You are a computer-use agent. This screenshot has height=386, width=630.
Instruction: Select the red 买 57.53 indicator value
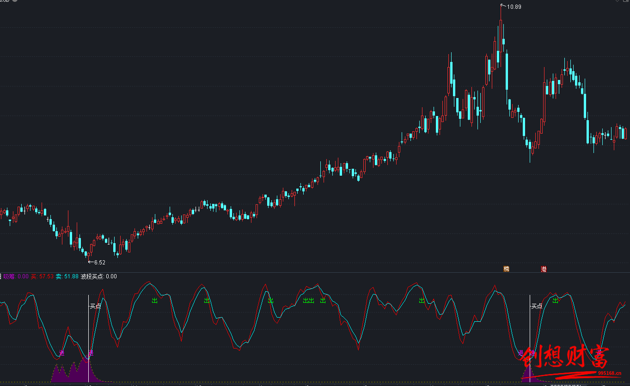[42, 276]
